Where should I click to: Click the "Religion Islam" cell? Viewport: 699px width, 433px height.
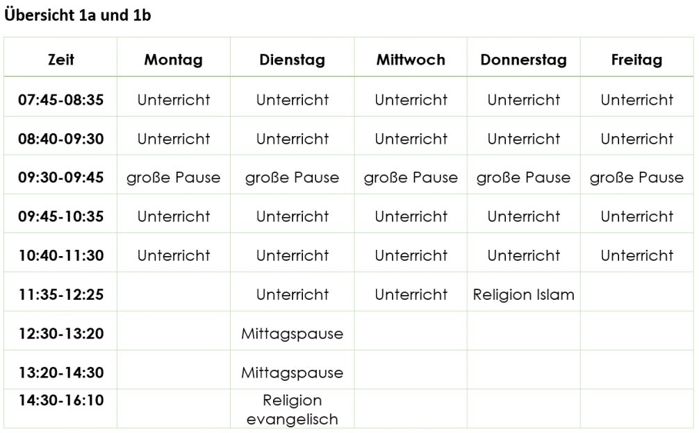coord(523,294)
